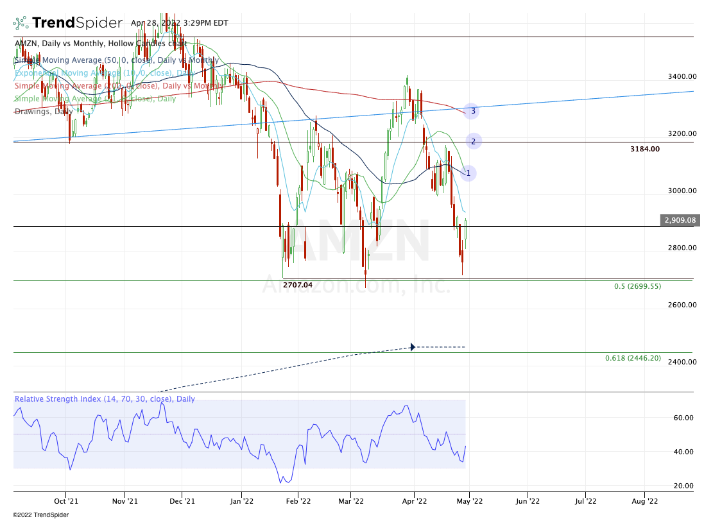
Task: Click the 3400.00 price axis label
Action: coord(682,76)
